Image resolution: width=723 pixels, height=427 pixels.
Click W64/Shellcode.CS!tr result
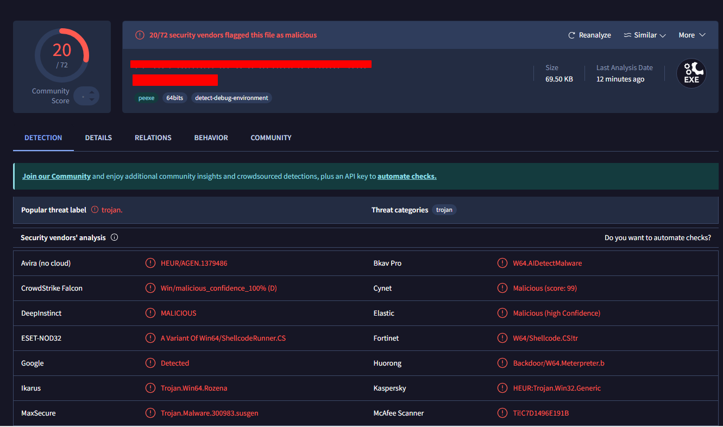545,338
